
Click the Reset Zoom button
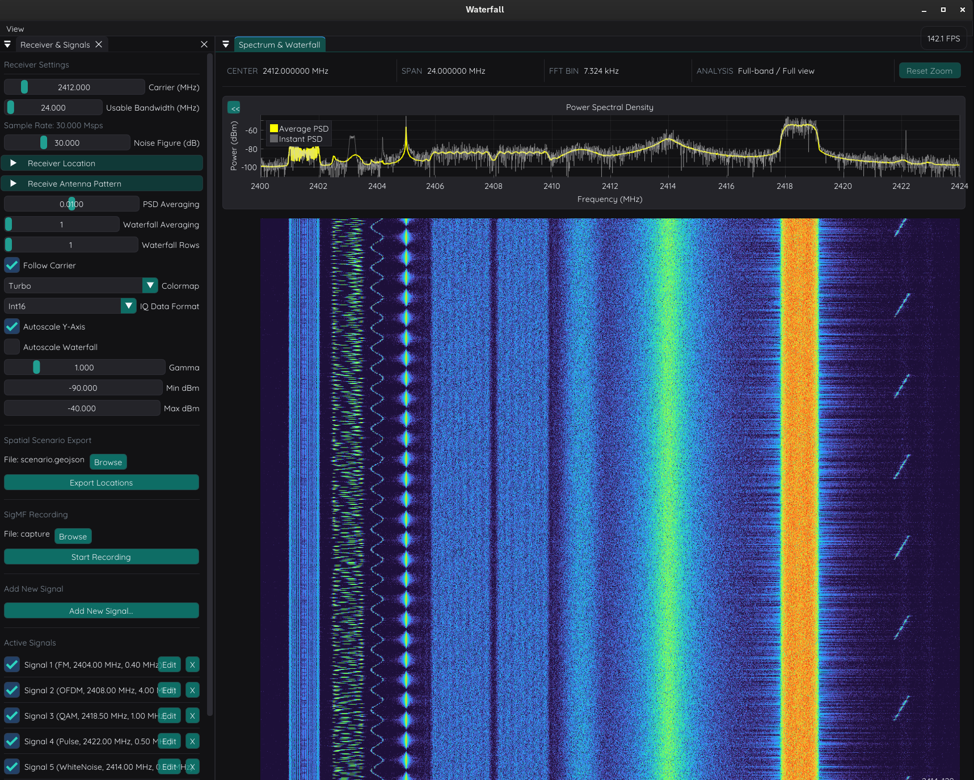(929, 71)
